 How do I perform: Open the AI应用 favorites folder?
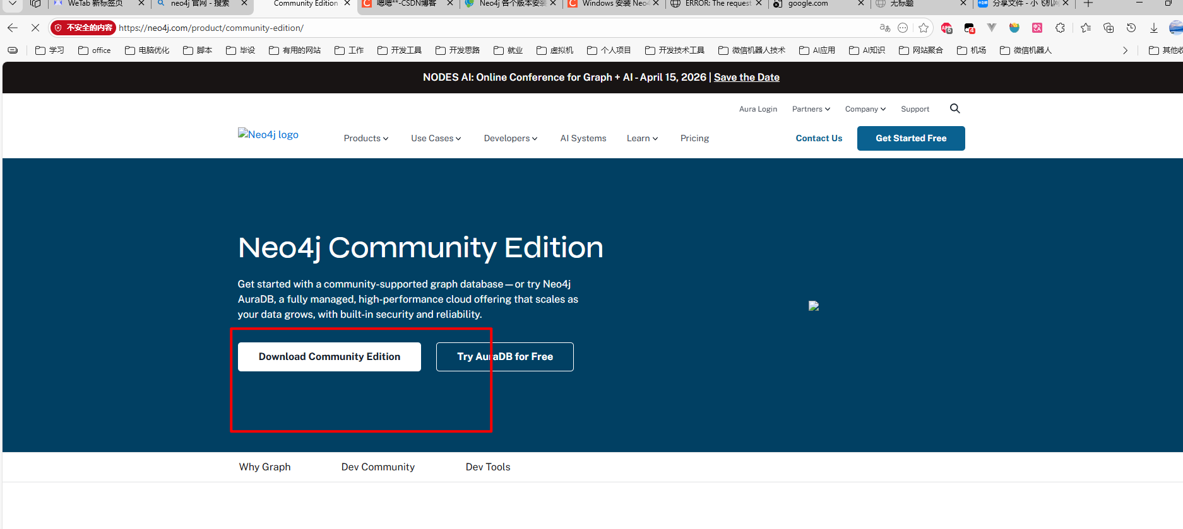click(x=817, y=50)
